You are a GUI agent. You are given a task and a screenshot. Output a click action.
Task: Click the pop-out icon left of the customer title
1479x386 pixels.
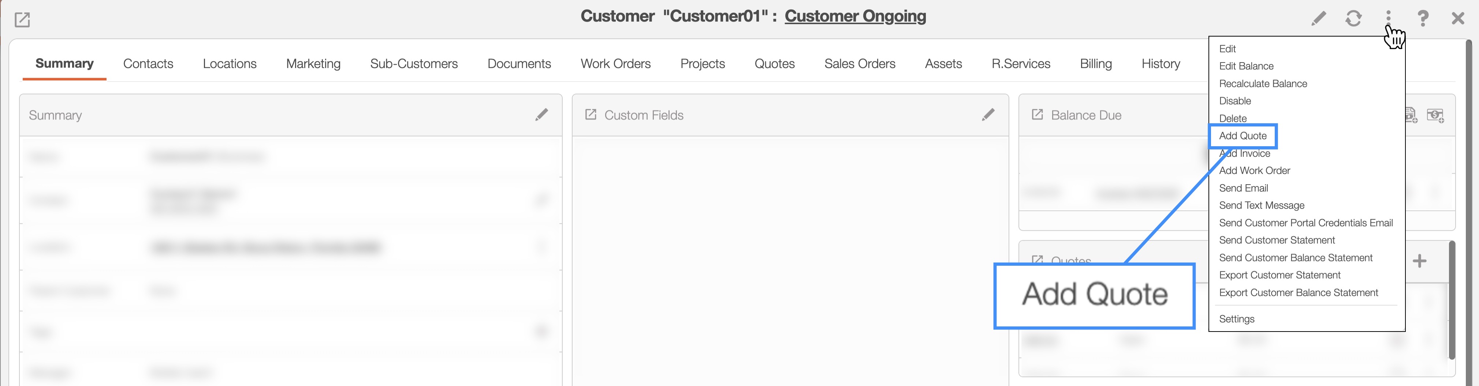(22, 20)
